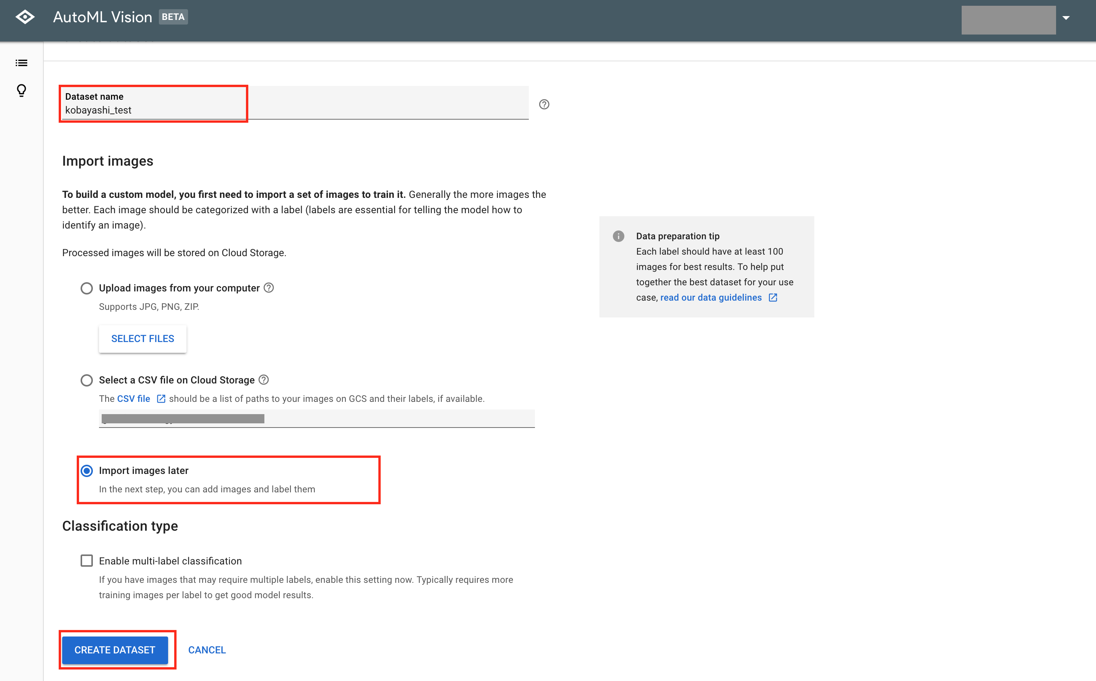The width and height of the screenshot is (1096, 681).
Task: Click the Dataset name input field
Action: click(295, 103)
